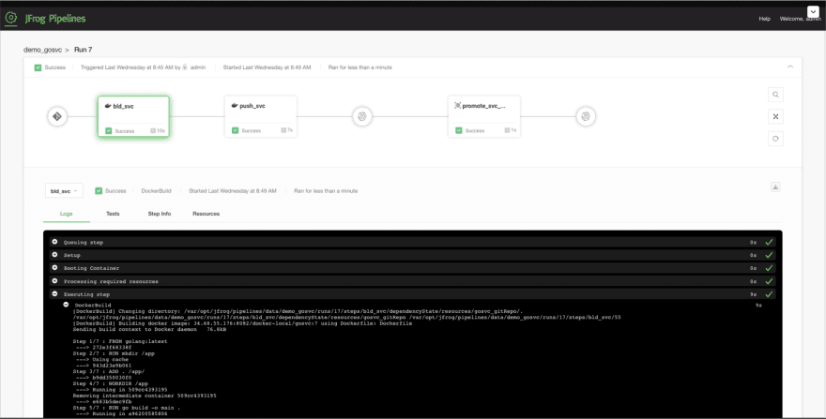Screen dimensions: 826x419
Task: Click 'Started Last Wednesday at 8:49 AM' in header
Action: coord(268,67)
